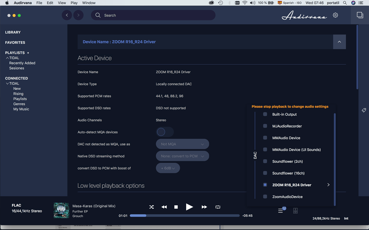Select ZoomAudioDevice checkbox
The height and width of the screenshot is (230, 369).
(x=265, y=196)
